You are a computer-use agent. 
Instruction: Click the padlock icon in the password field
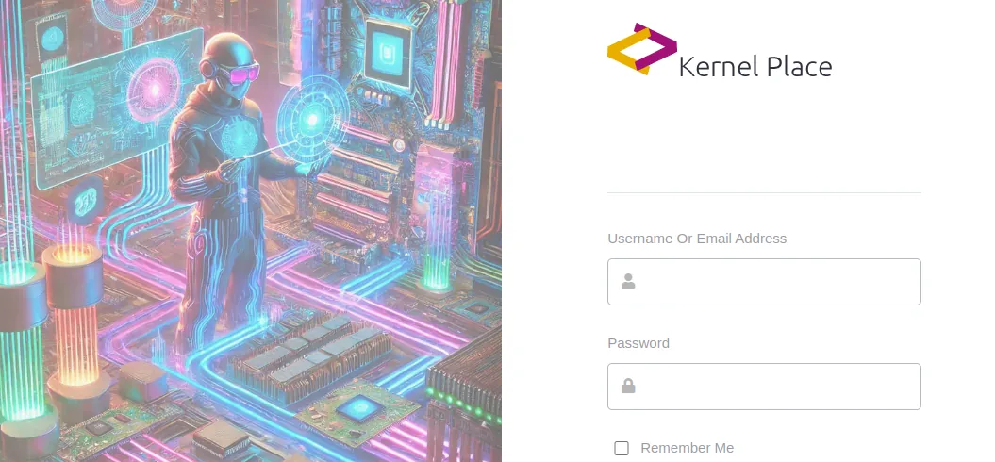(x=628, y=386)
